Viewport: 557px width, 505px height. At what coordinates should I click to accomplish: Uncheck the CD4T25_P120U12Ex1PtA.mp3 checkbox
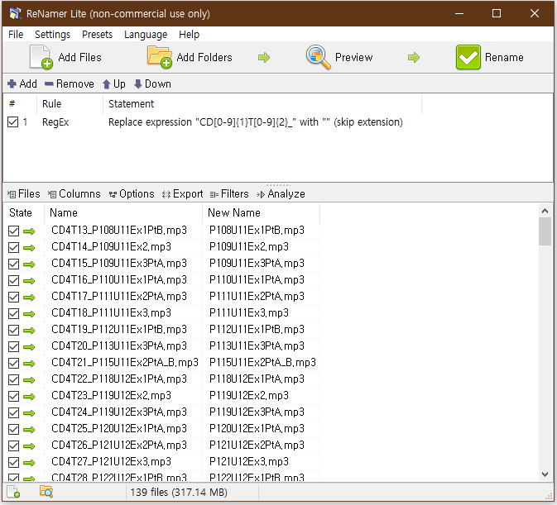pos(13,430)
